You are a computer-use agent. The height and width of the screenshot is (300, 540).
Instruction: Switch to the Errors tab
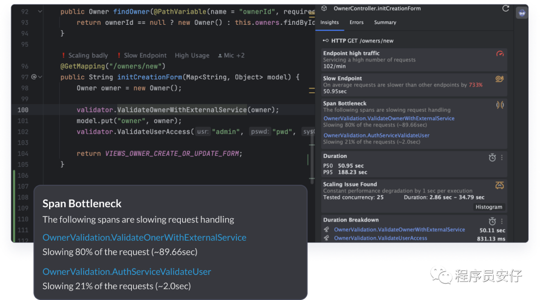tap(356, 22)
